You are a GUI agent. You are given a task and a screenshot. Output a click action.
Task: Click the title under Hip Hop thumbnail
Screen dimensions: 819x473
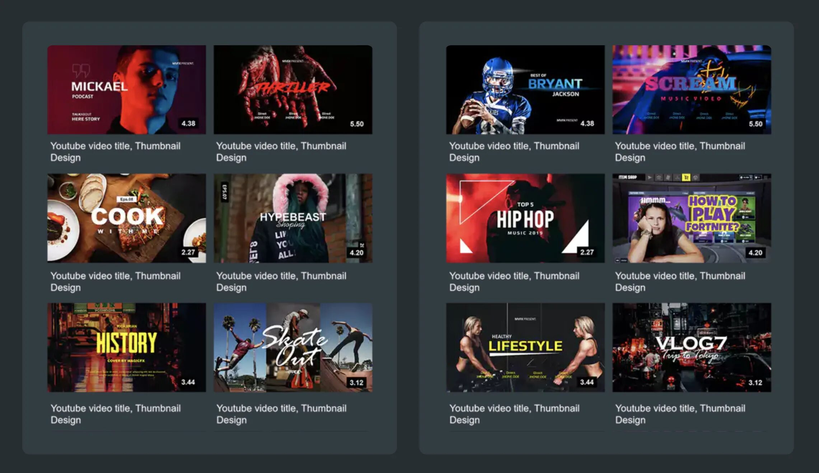(x=514, y=281)
